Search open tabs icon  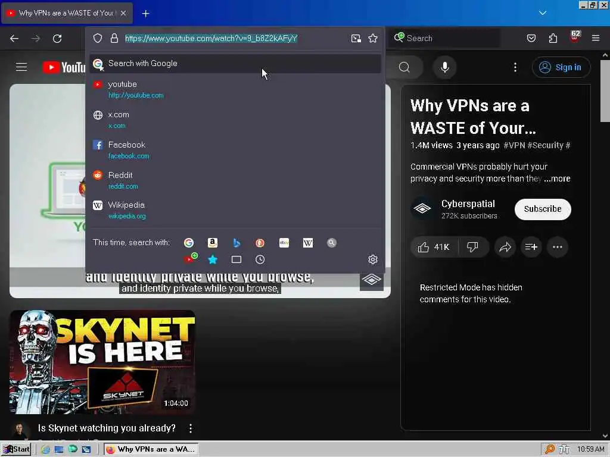236,259
